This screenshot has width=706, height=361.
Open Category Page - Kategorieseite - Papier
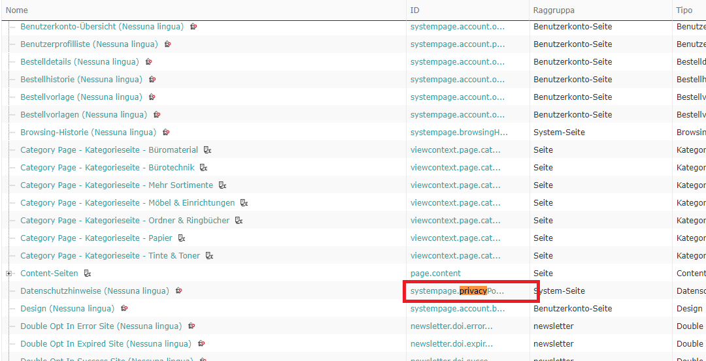[x=96, y=238]
